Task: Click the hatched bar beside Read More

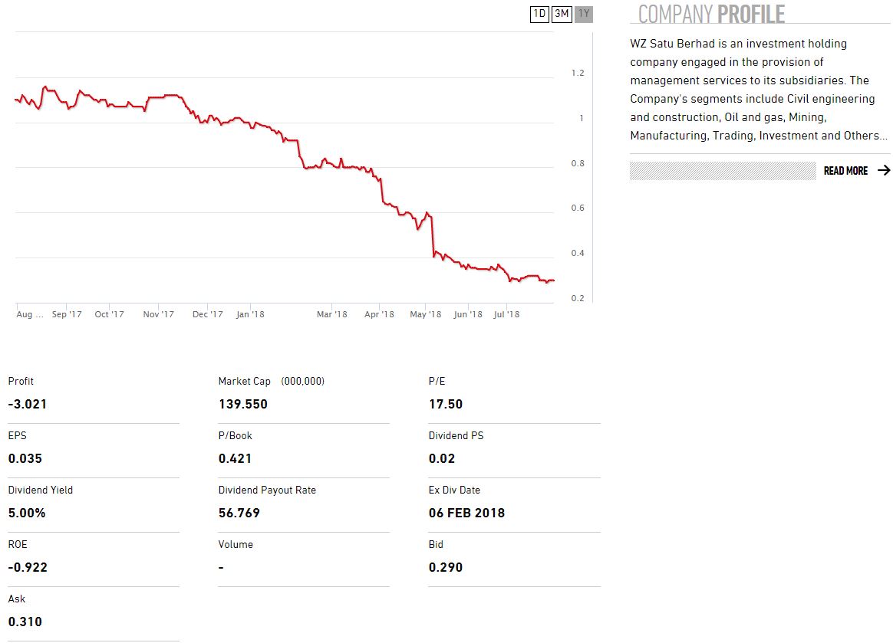Action: tap(722, 171)
